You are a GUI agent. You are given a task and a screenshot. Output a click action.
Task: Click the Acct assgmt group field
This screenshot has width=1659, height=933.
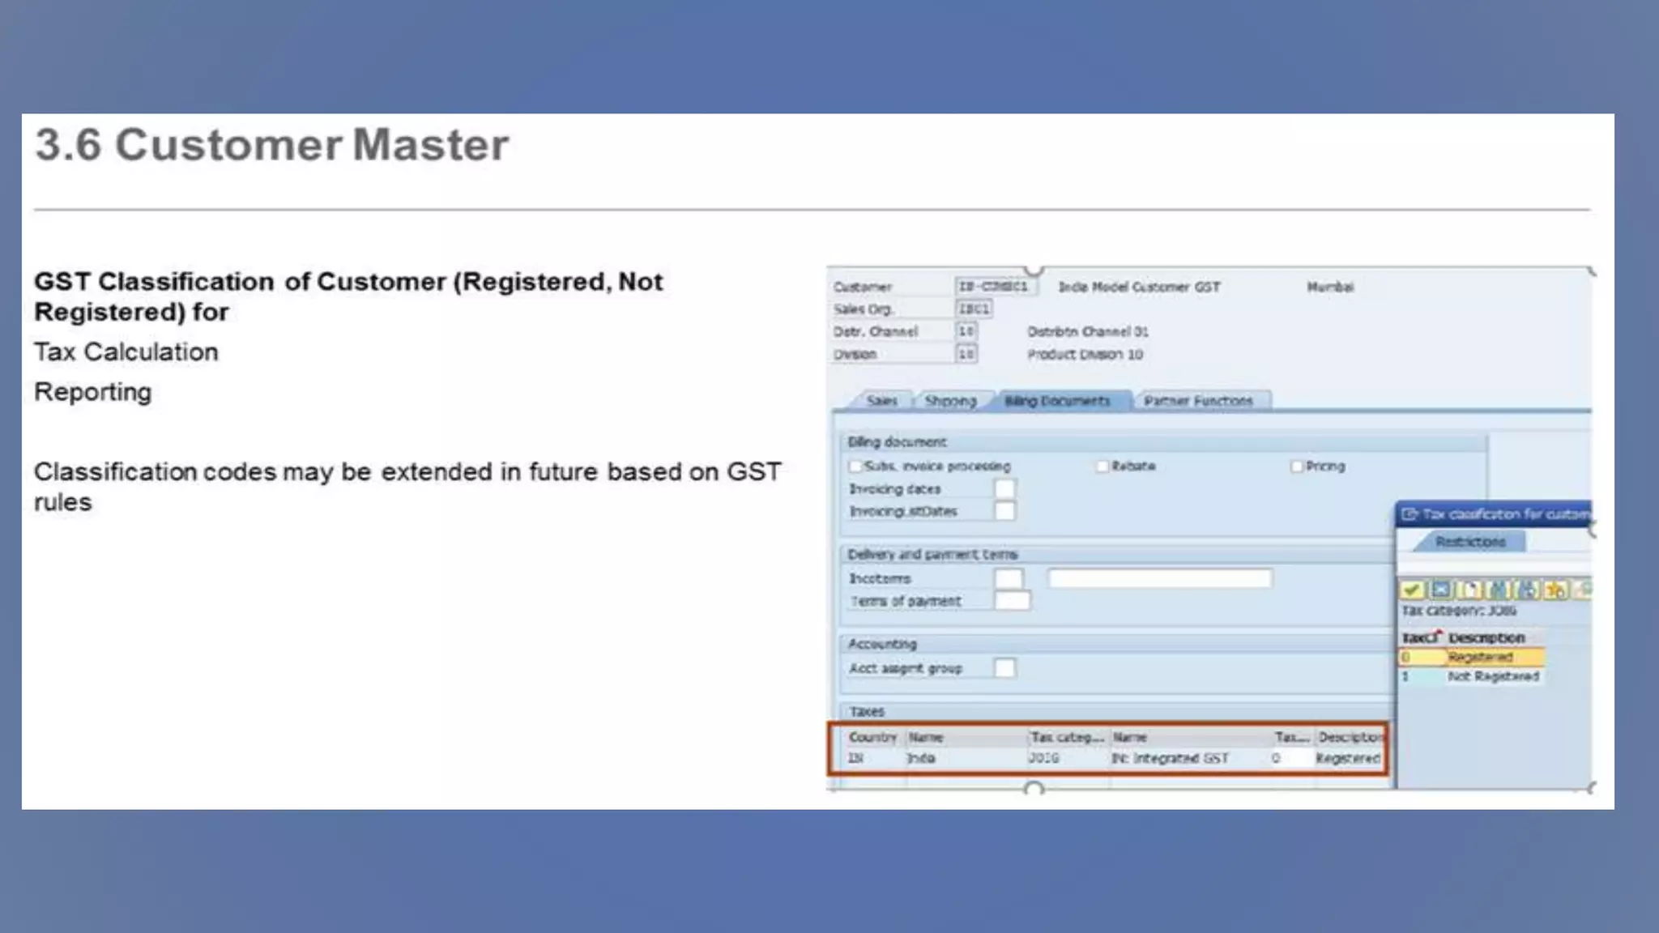[1004, 668]
